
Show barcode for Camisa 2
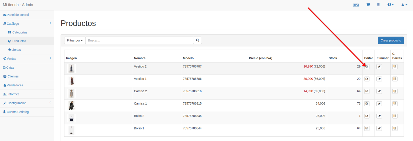tap(395, 91)
